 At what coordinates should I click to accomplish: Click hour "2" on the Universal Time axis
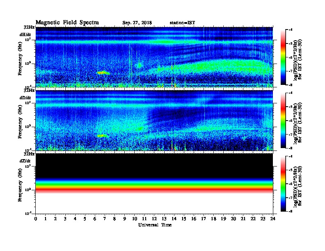(55, 219)
